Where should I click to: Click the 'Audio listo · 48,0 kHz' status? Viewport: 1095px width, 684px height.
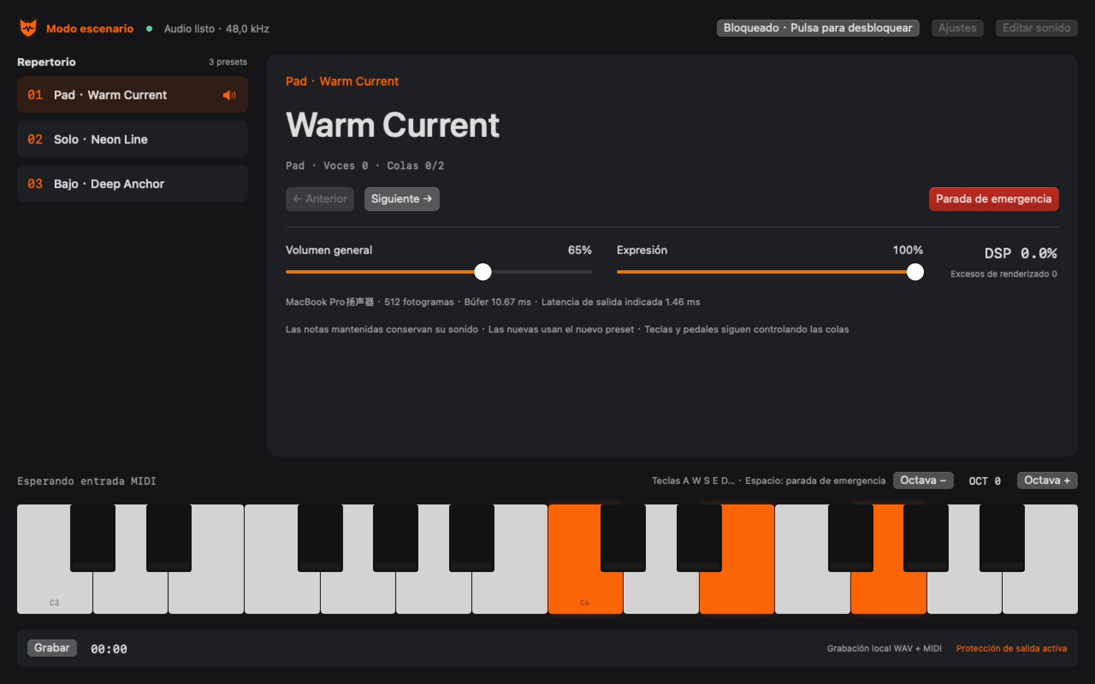pos(216,29)
